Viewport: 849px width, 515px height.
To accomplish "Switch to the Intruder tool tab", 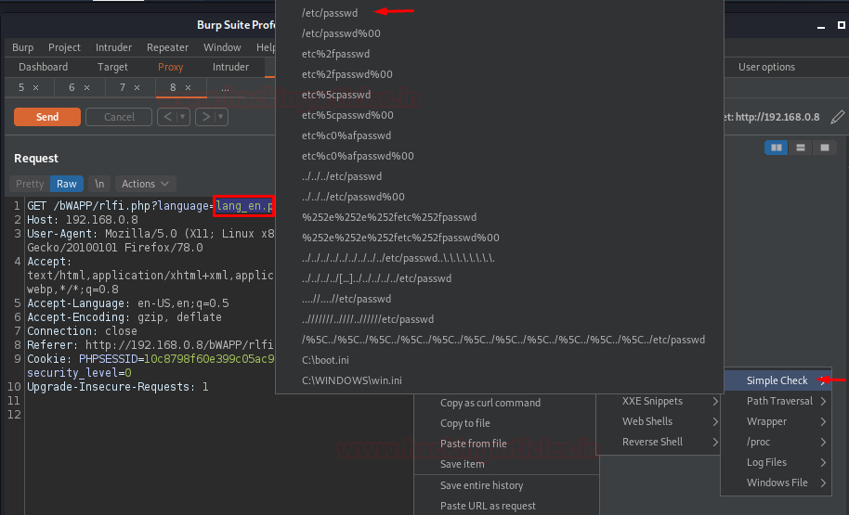I will point(230,67).
